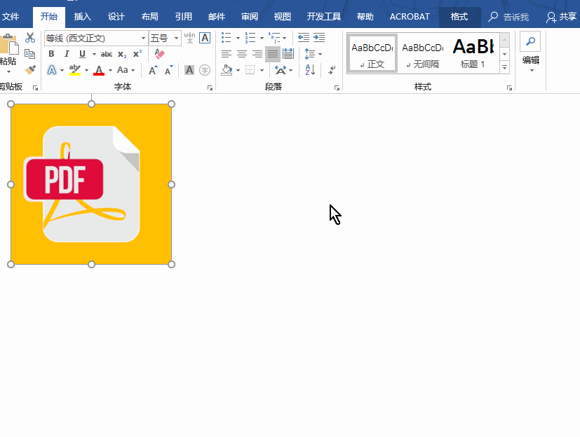Apply the red font color
The height and width of the screenshot is (437, 580).
point(99,70)
